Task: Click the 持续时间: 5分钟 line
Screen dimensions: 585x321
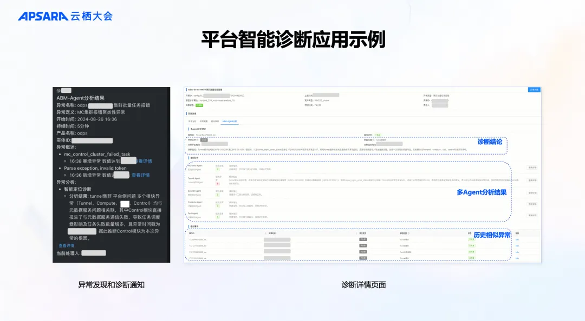Action: (x=73, y=126)
